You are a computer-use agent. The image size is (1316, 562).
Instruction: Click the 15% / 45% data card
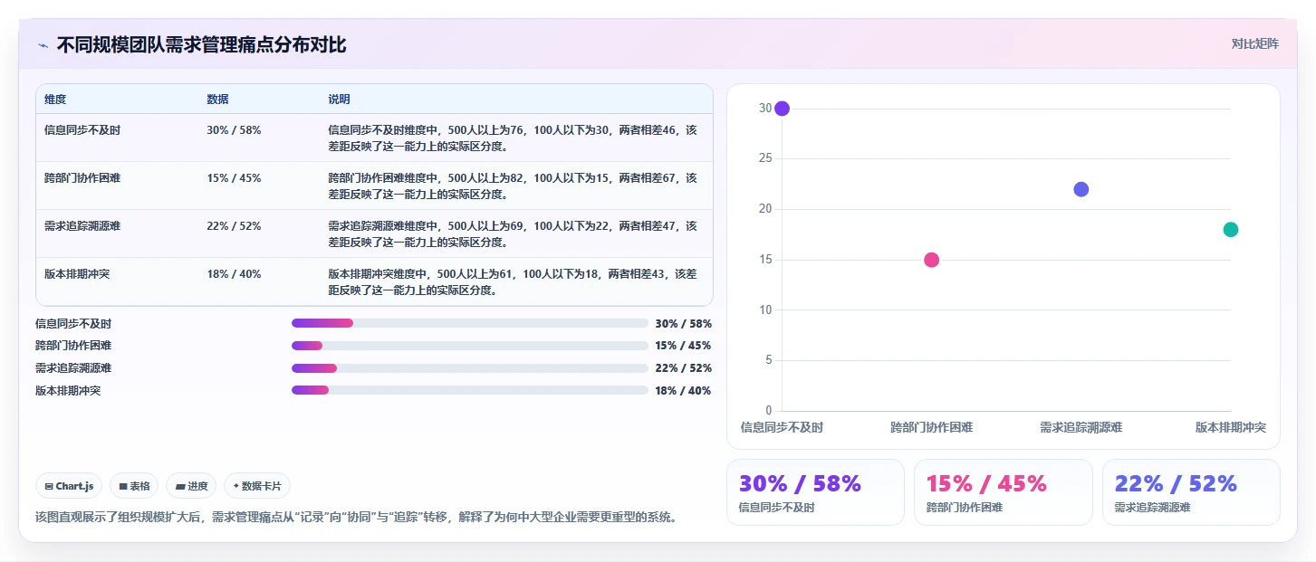coord(1003,492)
